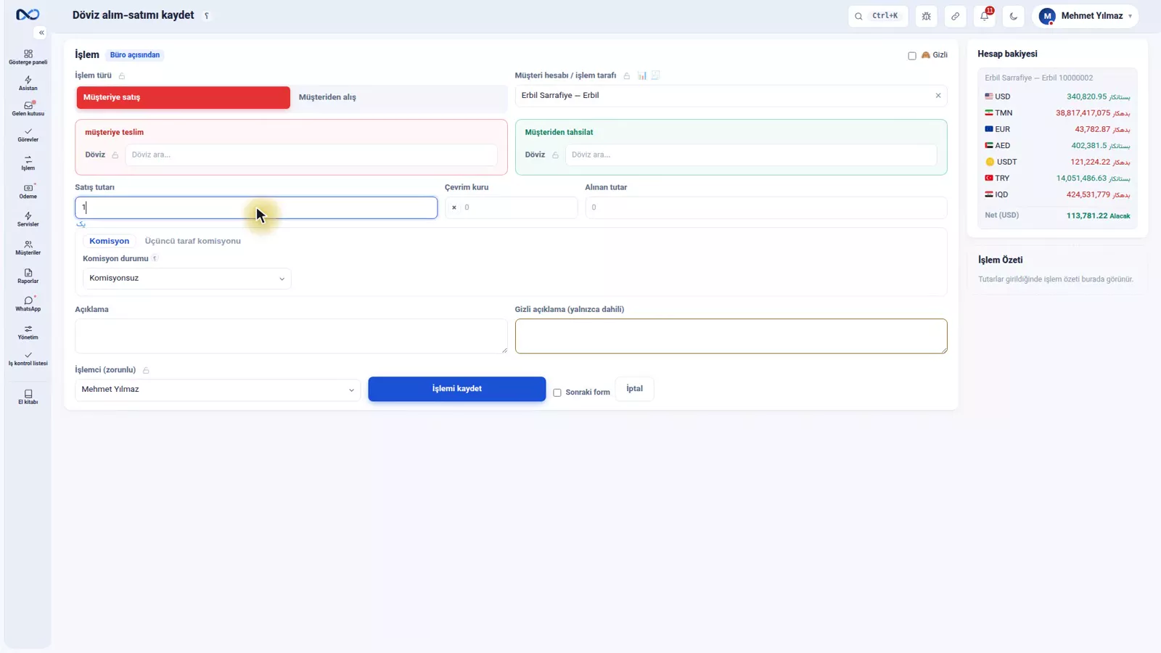This screenshot has width=1161, height=653.
Task: Click the notification bell icon
Action: (x=985, y=16)
